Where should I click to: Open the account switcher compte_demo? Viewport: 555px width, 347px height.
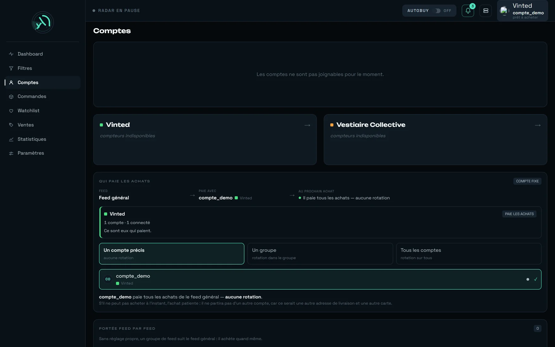point(522,11)
